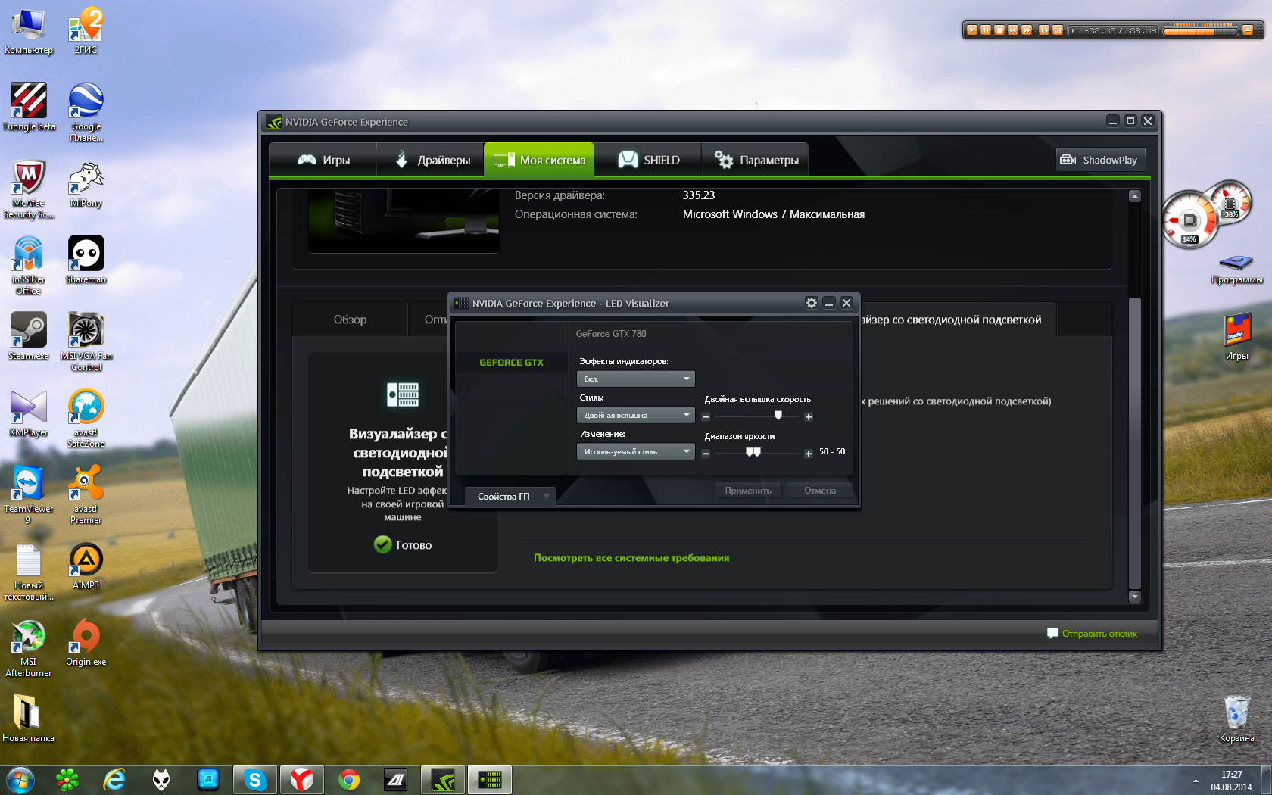Decrease double flash speed with minus icon

tap(706, 417)
